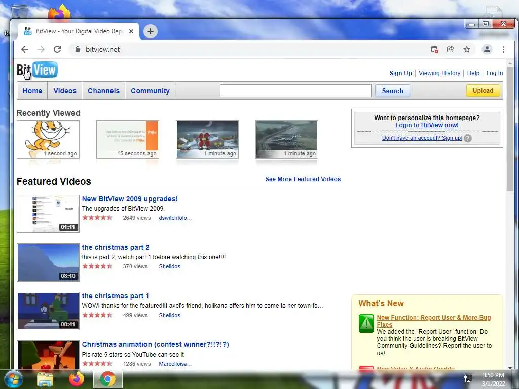Click the Help link in the header
This screenshot has height=389, width=519.
[x=473, y=73]
